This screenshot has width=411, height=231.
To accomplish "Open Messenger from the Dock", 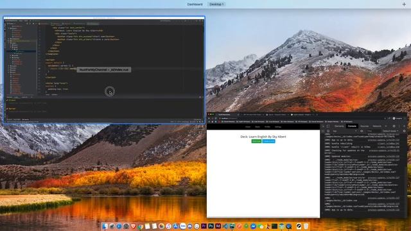I will [253, 226].
